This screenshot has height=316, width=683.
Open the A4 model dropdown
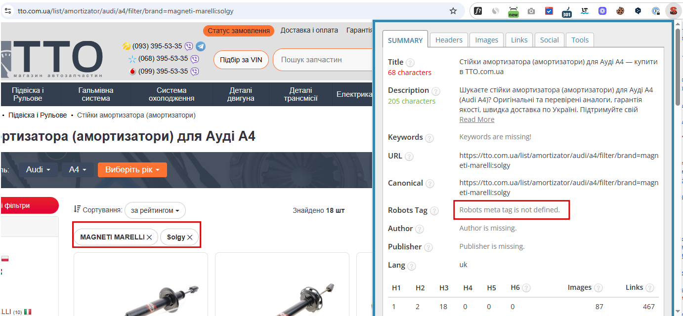pos(78,170)
